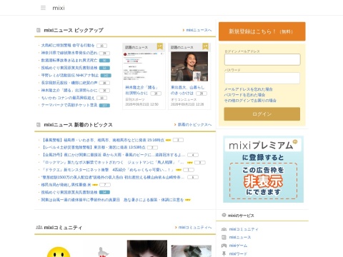The height and width of the screenshot is (257, 343).
Task: Open featured card photo of smiling man
Action: [x=189, y=66]
